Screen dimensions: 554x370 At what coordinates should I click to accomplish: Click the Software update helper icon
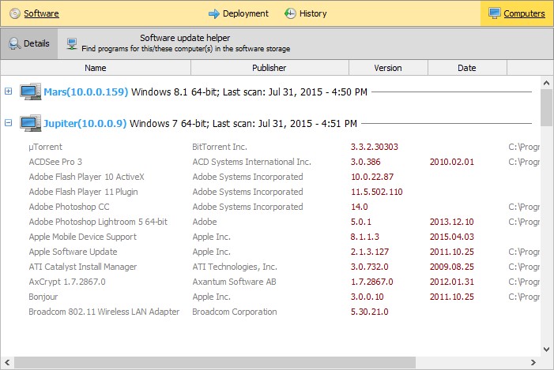(x=72, y=43)
